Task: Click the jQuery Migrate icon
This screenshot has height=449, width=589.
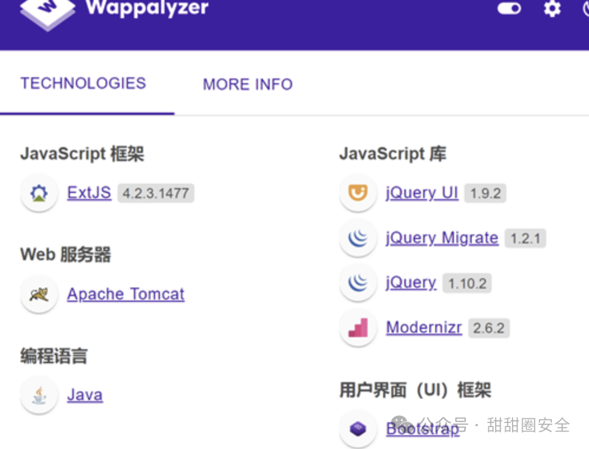Action: pos(358,238)
